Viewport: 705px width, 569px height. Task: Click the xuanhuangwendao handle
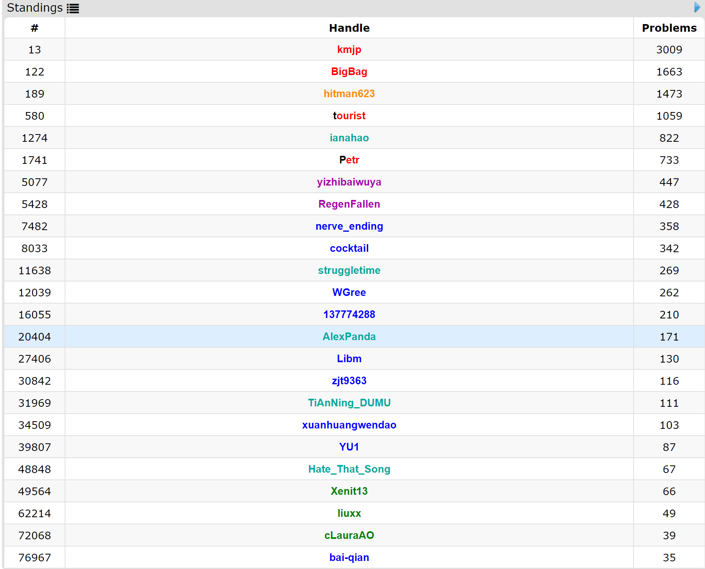349,425
